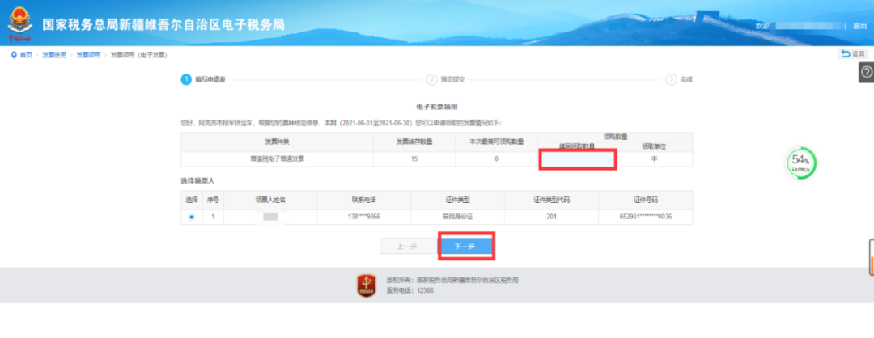
Task: Click the ID number 652901********0036
Action: (x=646, y=218)
